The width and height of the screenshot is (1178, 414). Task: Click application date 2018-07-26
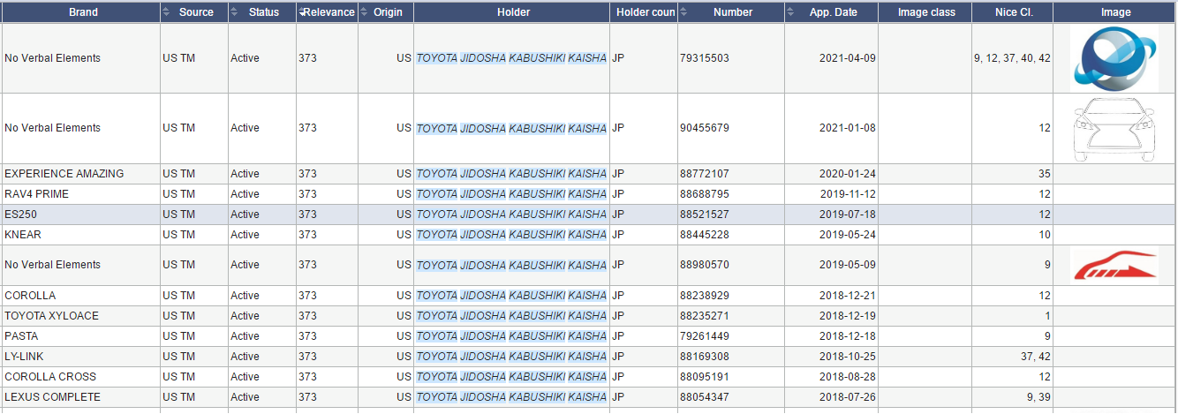pyautogui.click(x=848, y=397)
